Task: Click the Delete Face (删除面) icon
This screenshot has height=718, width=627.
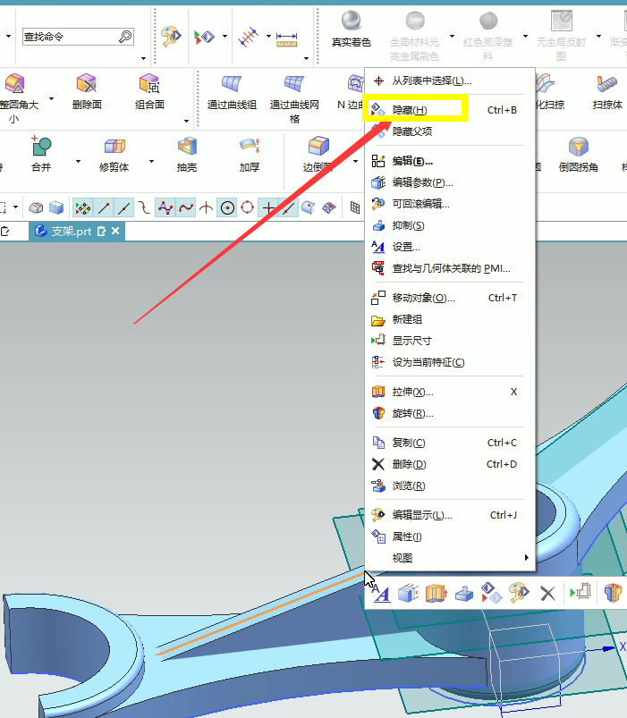Action: pos(87,84)
